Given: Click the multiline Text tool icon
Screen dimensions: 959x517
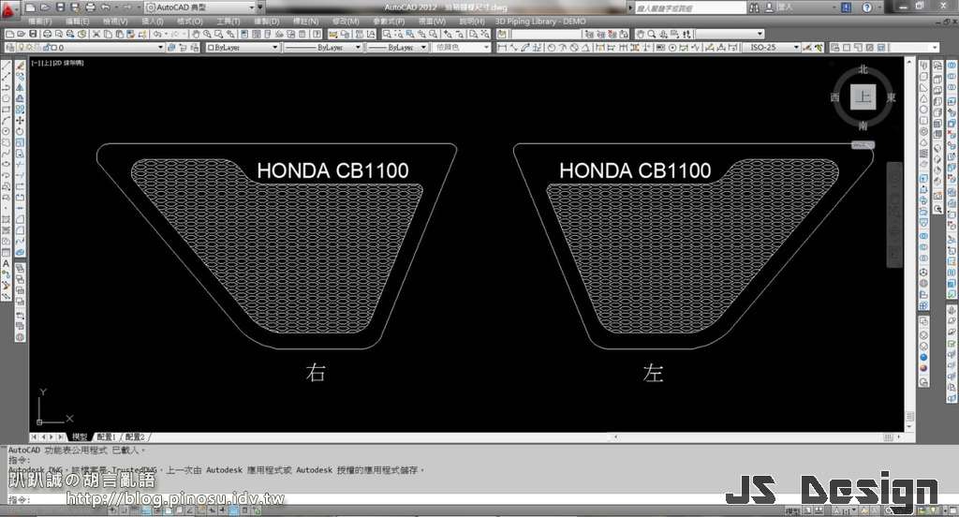Looking at the screenshot, I should coord(7,266).
